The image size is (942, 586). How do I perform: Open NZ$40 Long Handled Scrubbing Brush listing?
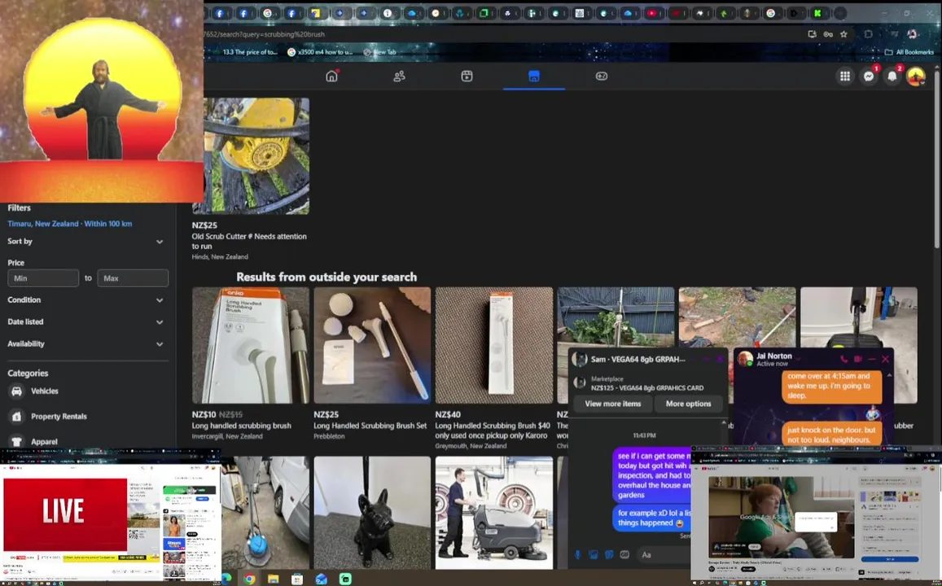(x=494, y=344)
